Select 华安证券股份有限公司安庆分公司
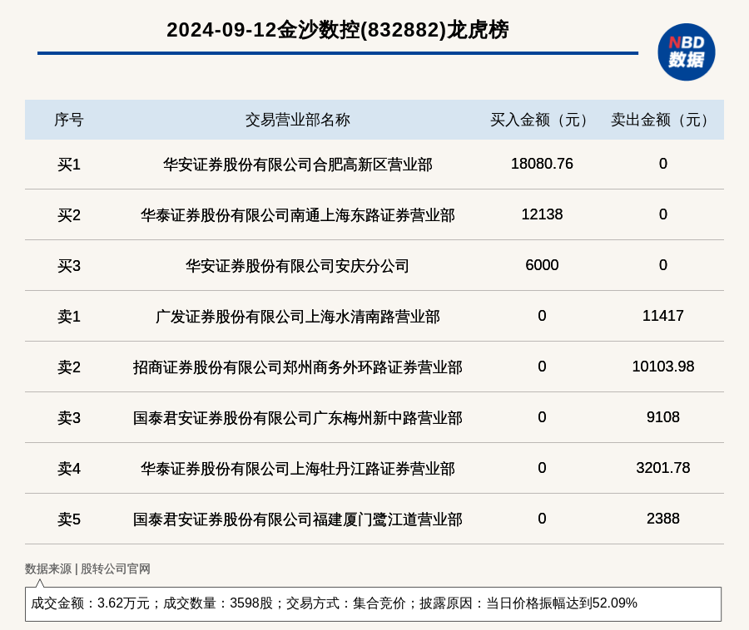This screenshot has width=749, height=630. 298,266
